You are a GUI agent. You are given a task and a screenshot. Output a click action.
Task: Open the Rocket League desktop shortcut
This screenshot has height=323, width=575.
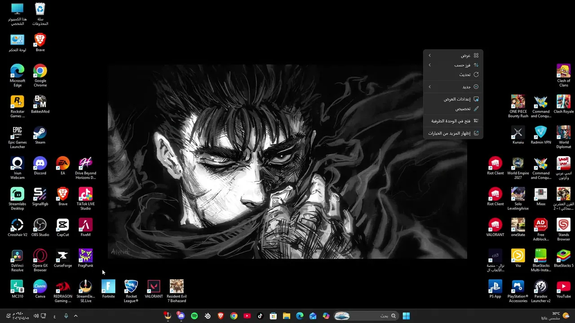pyautogui.click(x=131, y=292)
